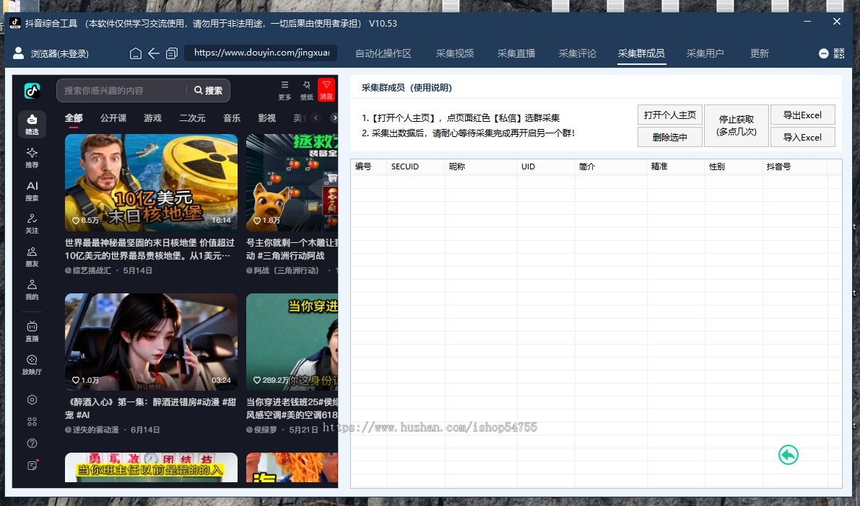
Task: Switch to 自动化操作区 tab
Action: (x=383, y=53)
